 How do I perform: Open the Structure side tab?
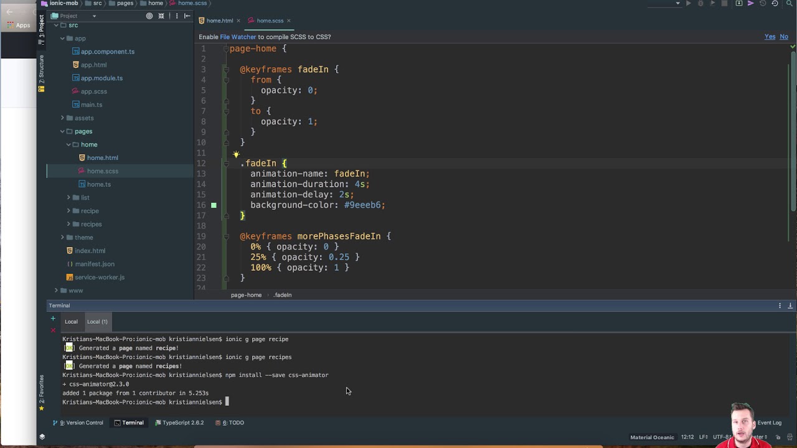click(42, 72)
